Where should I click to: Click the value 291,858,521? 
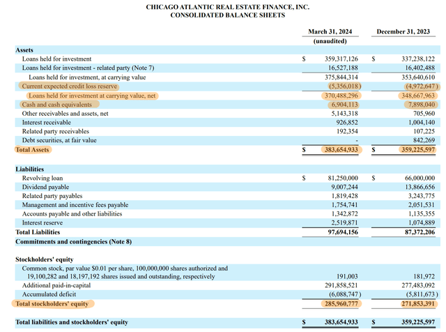coord(341,285)
